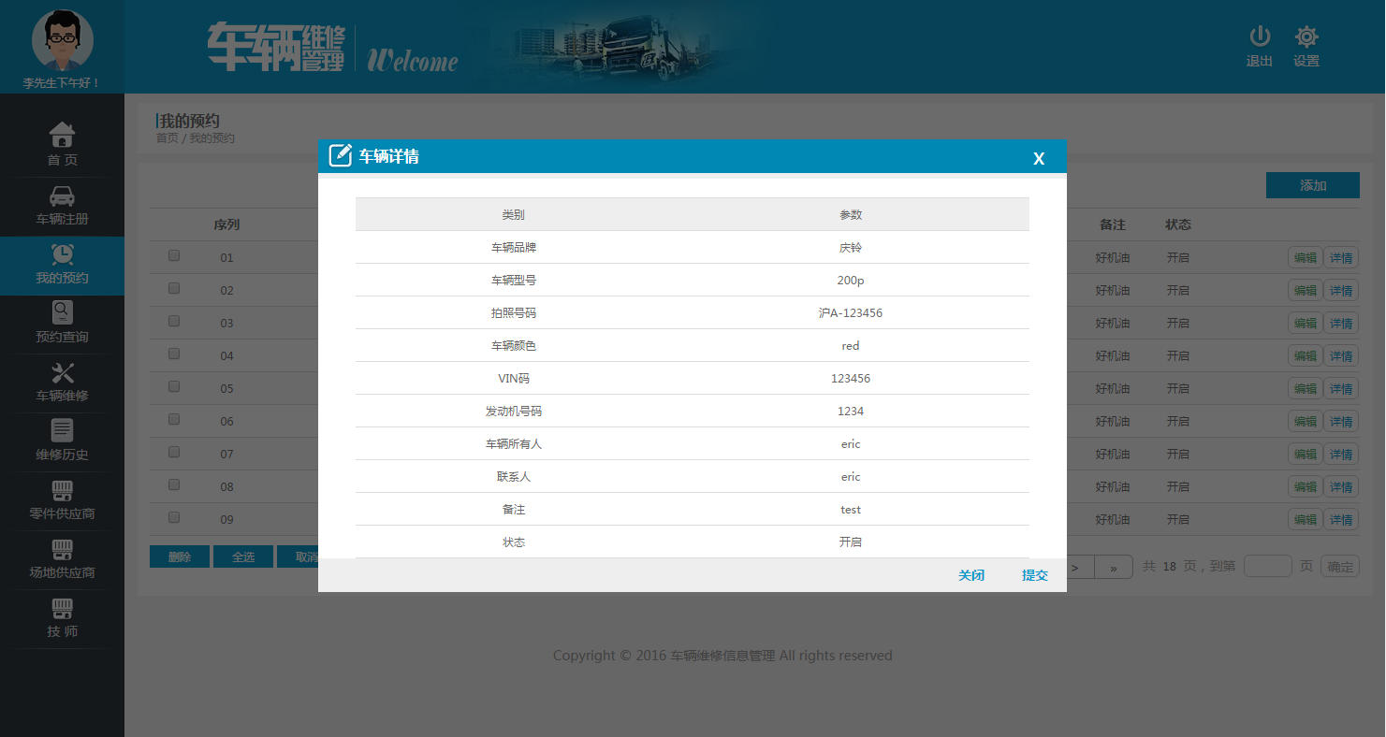Image resolution: width=1386 pixels, height=737 pixels.
Task: Toggle the checkbox for row 05
Action: (174, 386)
